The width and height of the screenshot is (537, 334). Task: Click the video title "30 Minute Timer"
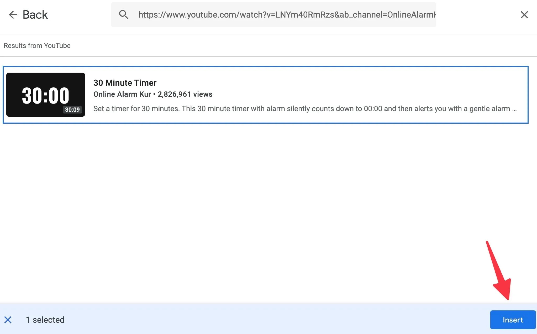tap(125, 83)
